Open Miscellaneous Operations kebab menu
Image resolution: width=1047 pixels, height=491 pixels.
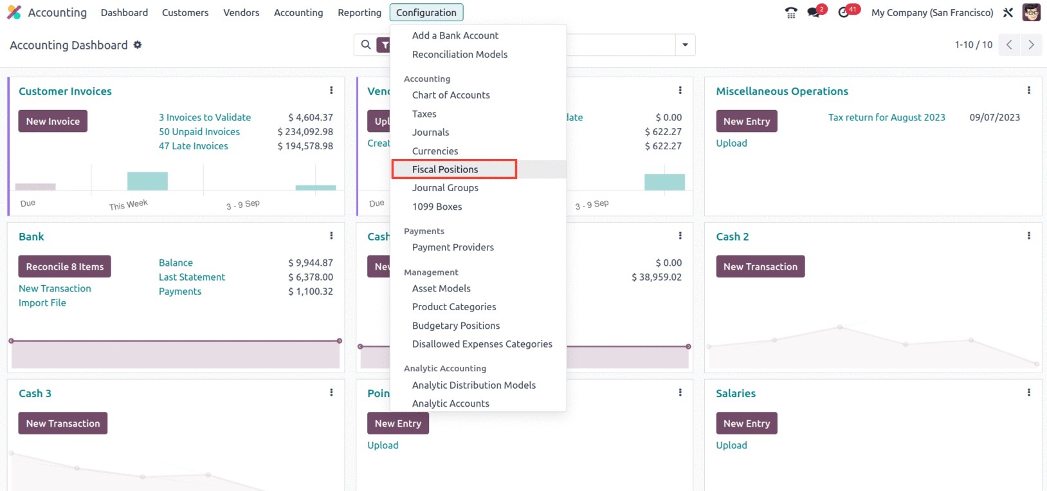[x=1029, y=91]
